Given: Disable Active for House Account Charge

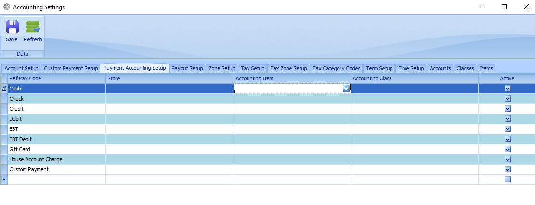Looking at the screenshot, I should 508,159.
